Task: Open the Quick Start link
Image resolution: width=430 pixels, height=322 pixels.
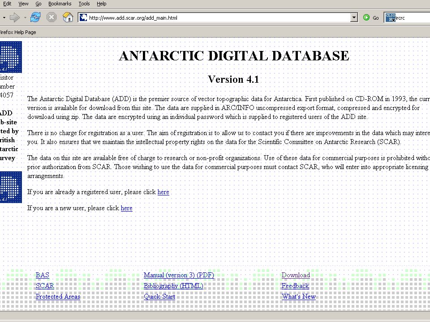Action: [159, 297]
